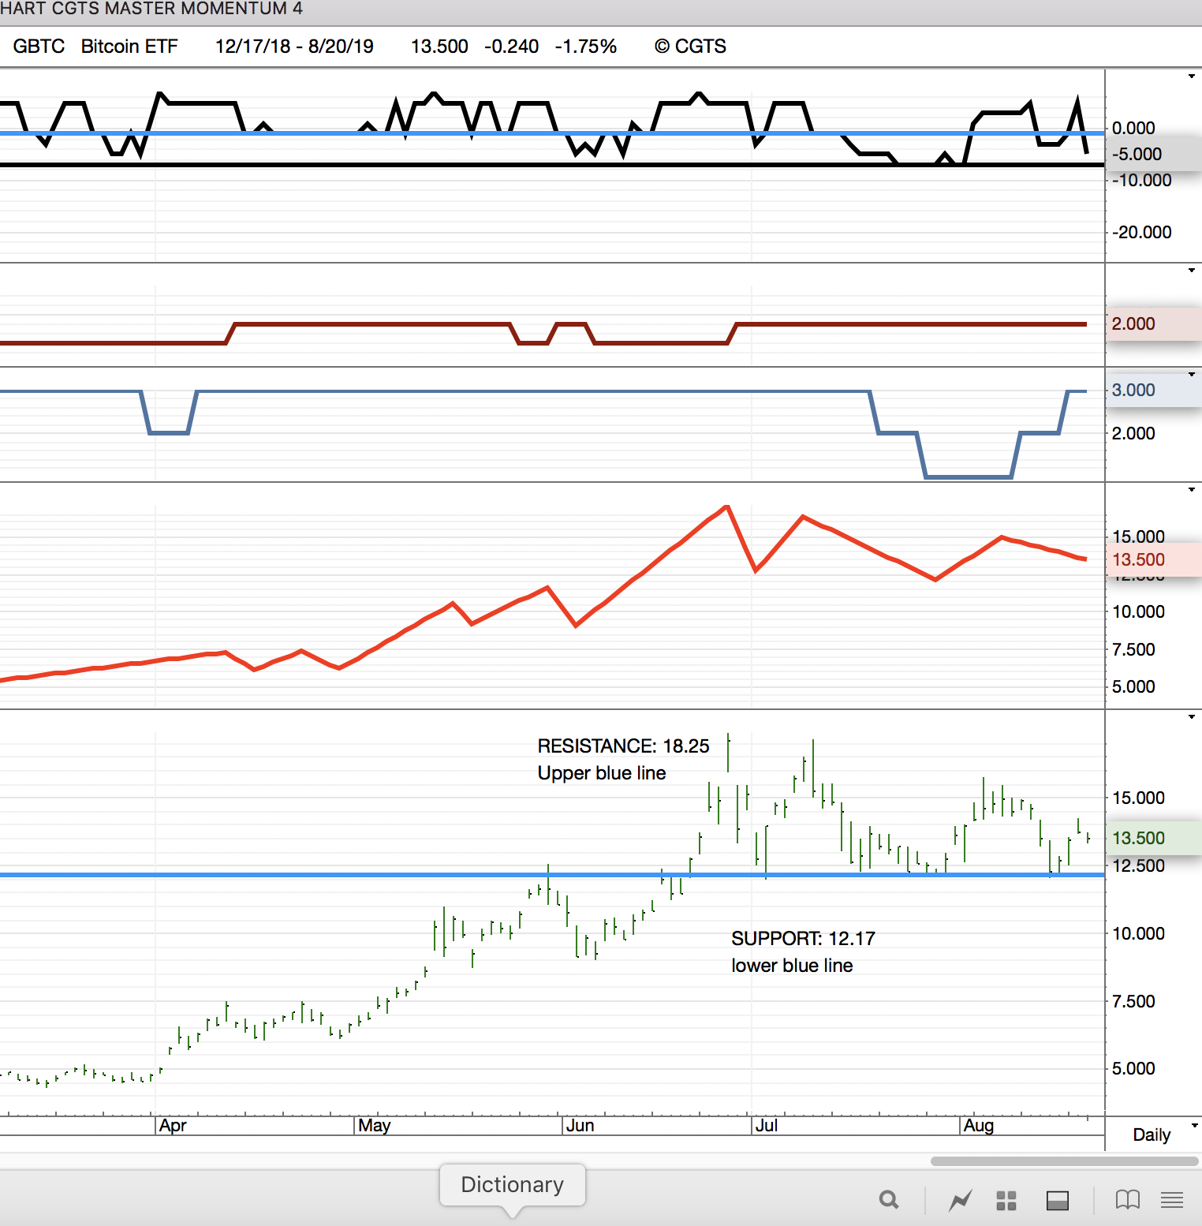Change the Daily interval selector
Screen dimensions: 1202x1226
[x=1159, y=1134]
